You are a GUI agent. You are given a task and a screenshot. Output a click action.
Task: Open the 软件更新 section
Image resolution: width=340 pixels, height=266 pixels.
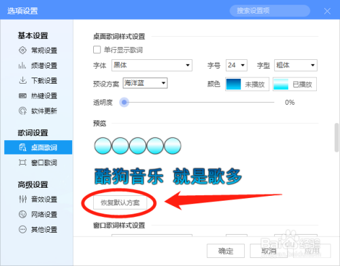point(38,111)
